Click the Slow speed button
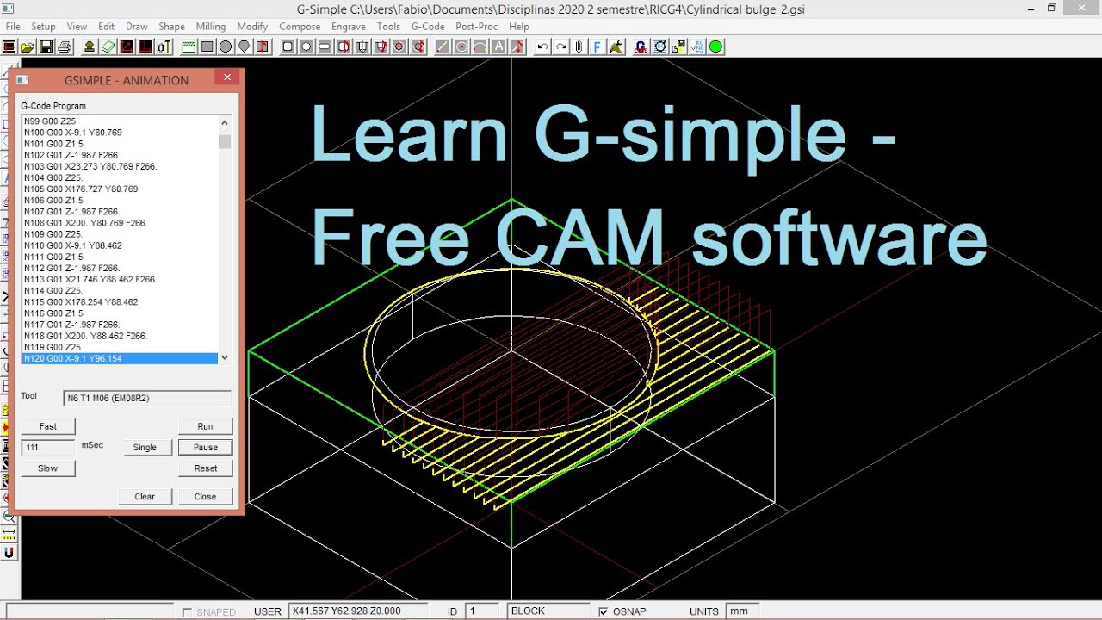This screenshot has width=1102, height=620. [x=48, y=468]
